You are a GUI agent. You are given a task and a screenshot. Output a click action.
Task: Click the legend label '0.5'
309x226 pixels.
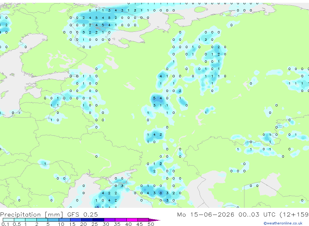pos(17,224)
